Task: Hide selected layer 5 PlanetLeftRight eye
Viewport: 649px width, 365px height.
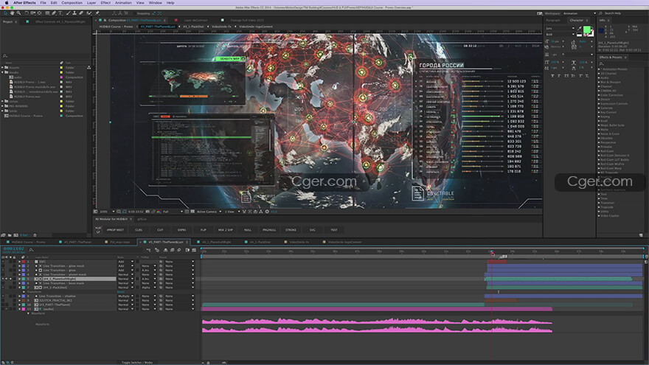Action: click(3, 279)
